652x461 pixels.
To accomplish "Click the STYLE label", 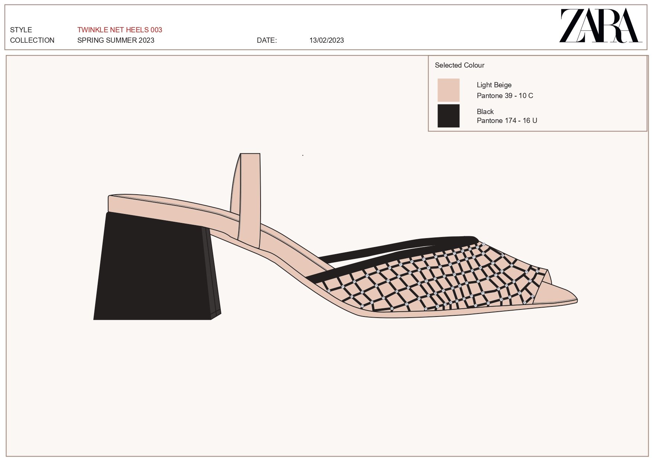I will coord(21,30).
